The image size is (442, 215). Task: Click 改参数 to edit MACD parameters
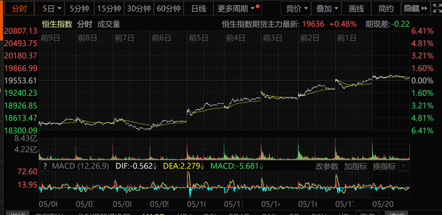327,166
